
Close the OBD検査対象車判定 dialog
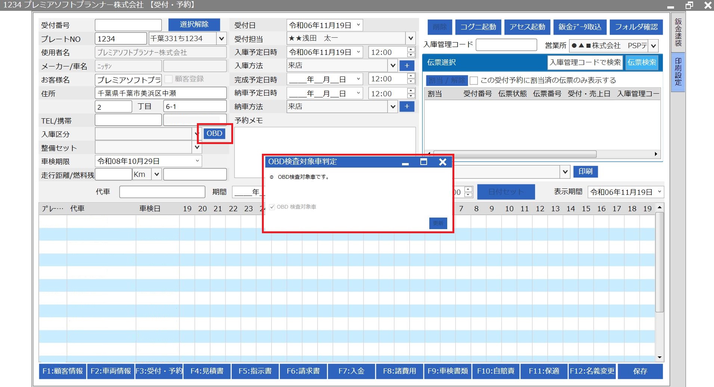(x=442, y=162)
